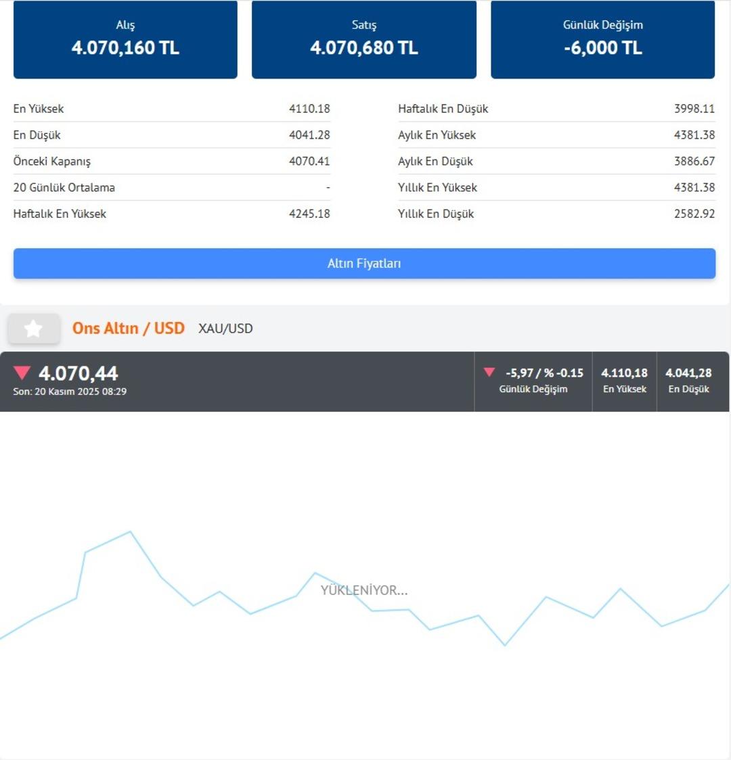731x760 pixels.
Task: Click the Haftalık En Yüksek row
Action: (x=171, y=214)
